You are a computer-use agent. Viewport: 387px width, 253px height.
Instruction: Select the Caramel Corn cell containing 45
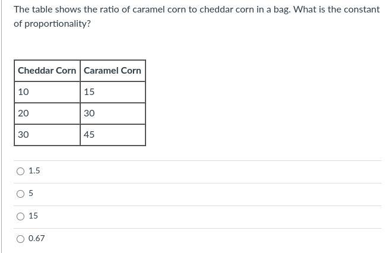113,135
